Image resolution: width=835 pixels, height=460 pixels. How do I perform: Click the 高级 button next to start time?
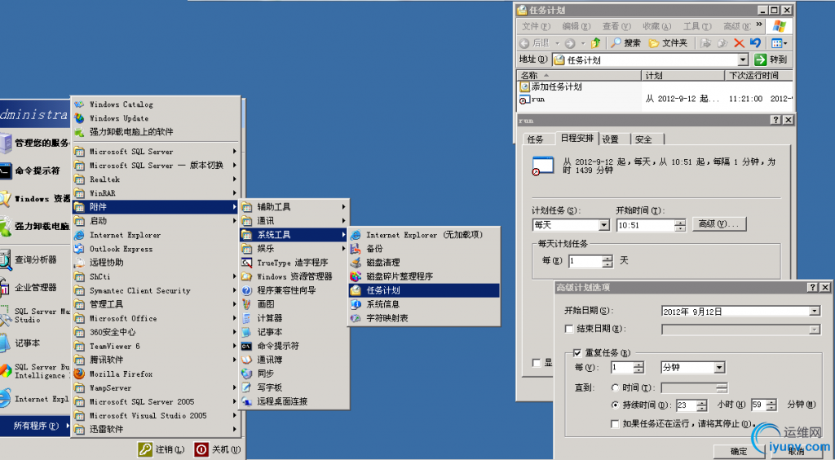pos(719,224)
